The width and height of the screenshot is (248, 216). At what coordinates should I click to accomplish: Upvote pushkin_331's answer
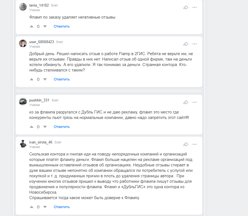32,127
